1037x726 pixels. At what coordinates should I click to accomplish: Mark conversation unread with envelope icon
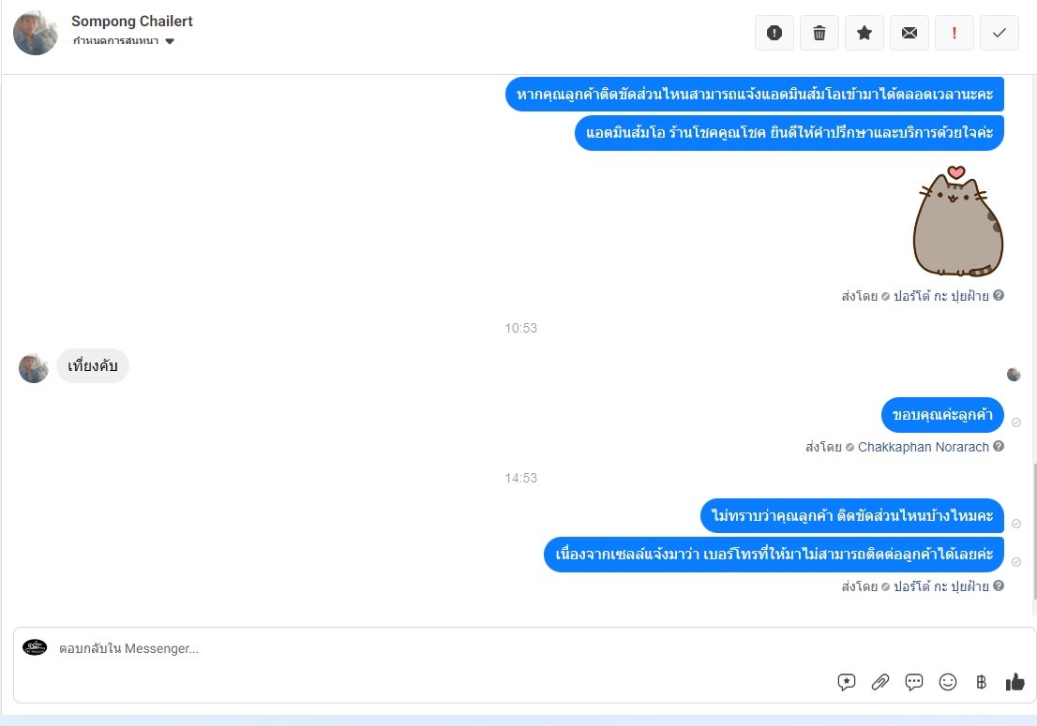point(909,33)
